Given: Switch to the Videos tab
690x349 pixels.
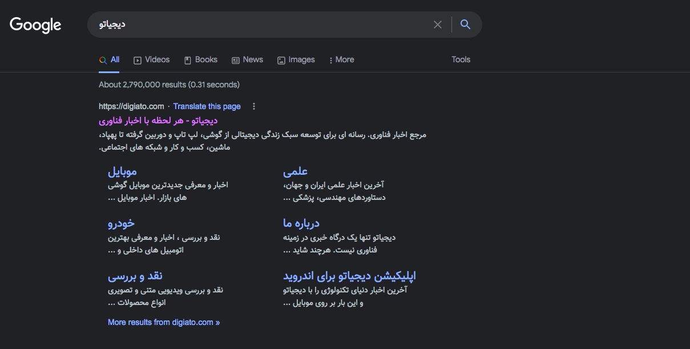Looking at the screenshot, I should pyautogui.click(x=152, y=59).
